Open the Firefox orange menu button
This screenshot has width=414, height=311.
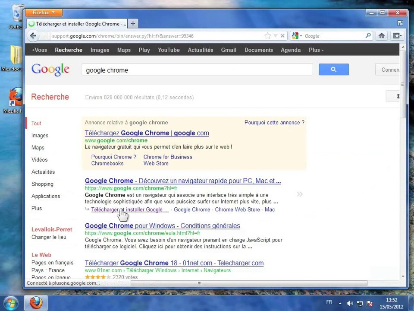(44, 13)
